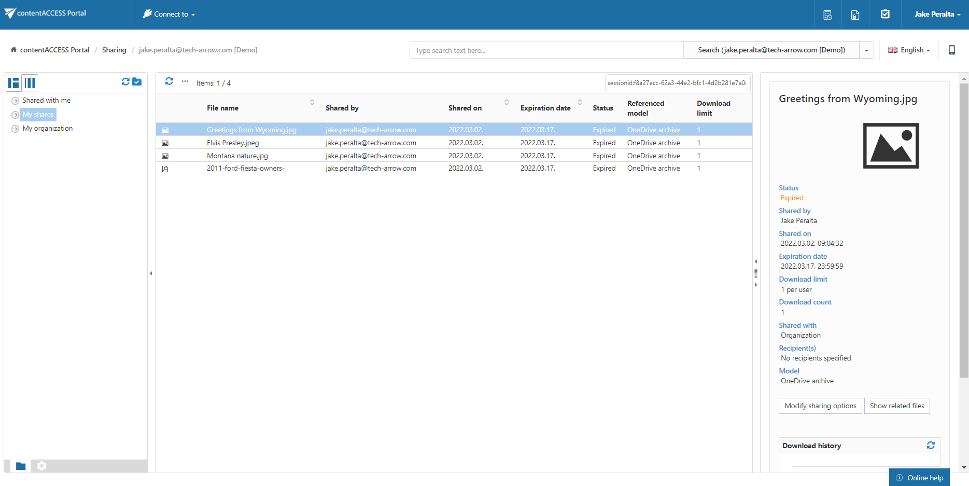Screen dimensions: 969x486
Task: Click the search text input field
Action: [546, 50]
